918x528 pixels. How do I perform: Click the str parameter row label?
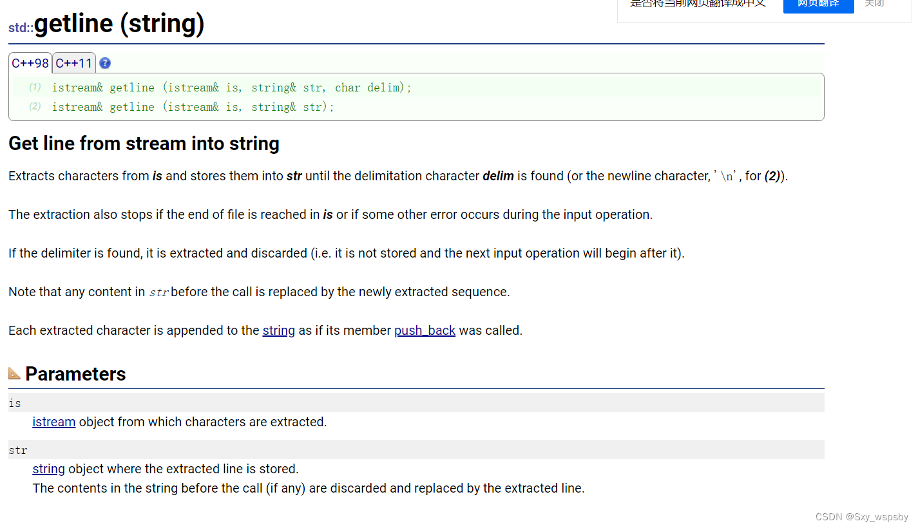click(x=17, y=449)
